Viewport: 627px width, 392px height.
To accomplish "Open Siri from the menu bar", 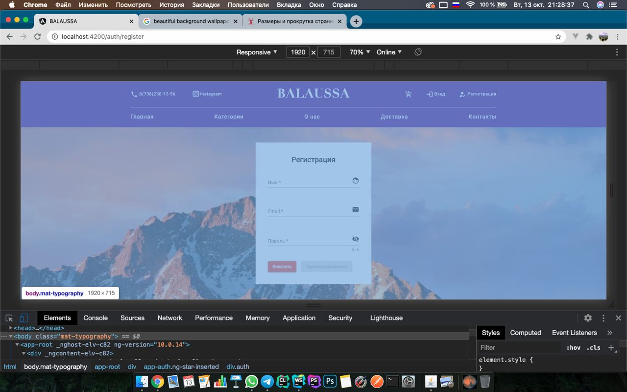I will tap(601, 5).
